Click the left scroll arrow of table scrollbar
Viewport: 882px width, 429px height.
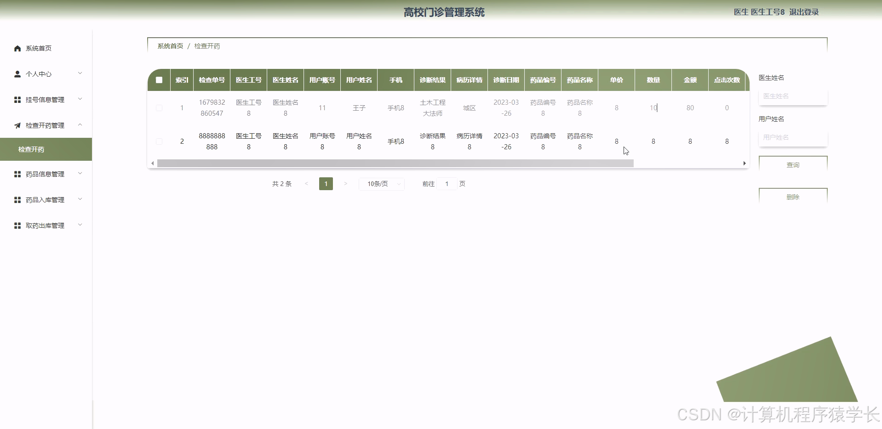[153, 164]
